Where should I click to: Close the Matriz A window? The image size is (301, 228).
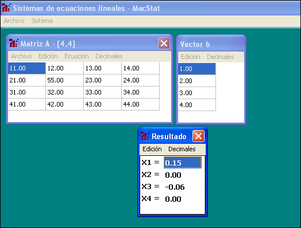164,44
